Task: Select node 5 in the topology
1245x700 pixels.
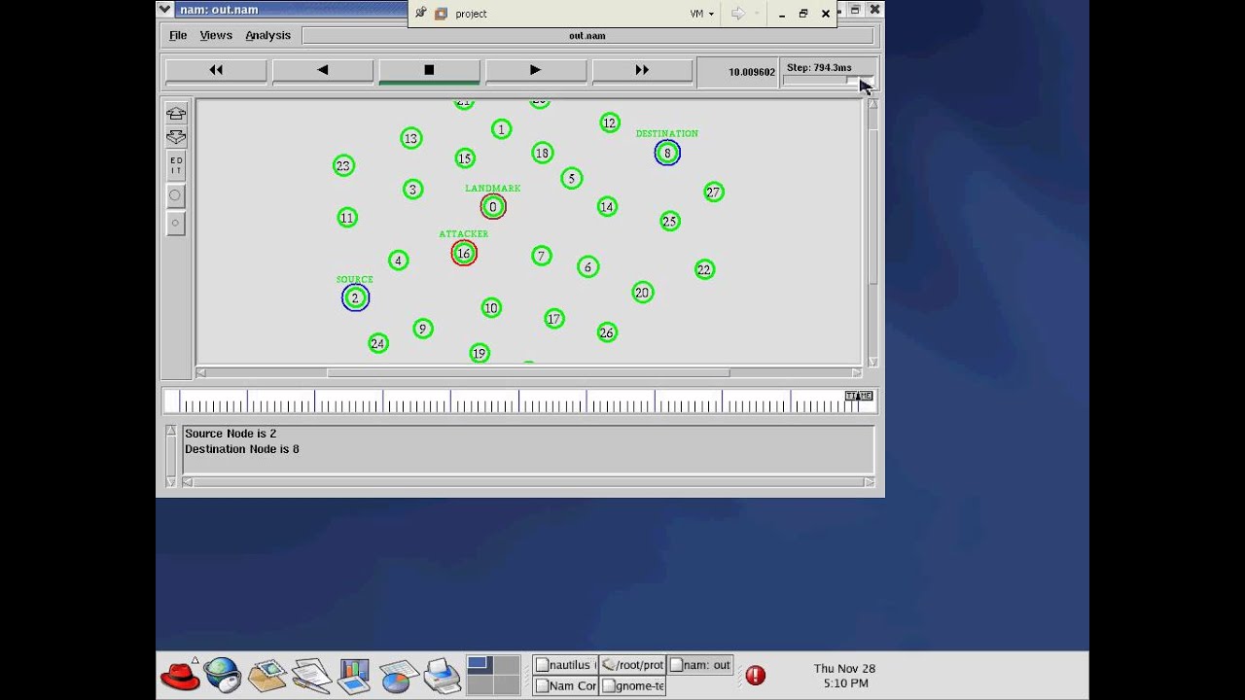Action: coord(571,178)
